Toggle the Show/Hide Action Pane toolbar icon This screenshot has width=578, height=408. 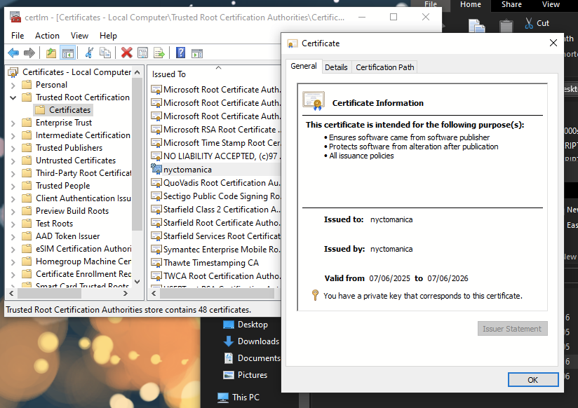click(x=197, y=53)
